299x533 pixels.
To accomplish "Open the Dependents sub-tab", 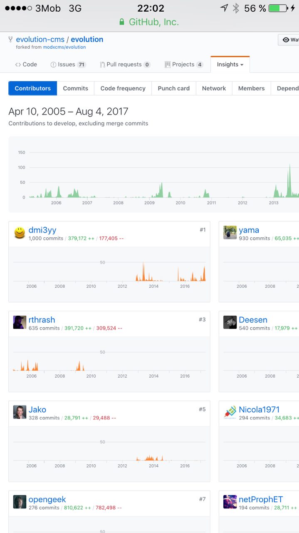I will point(285,88).
